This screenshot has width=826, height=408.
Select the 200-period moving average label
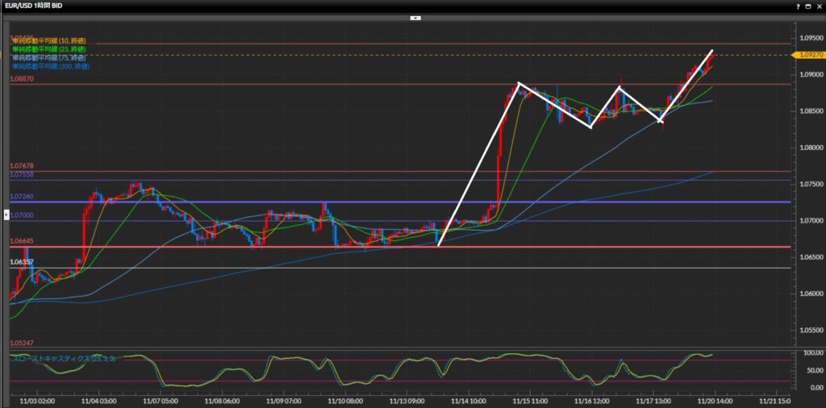pos(50,66)
